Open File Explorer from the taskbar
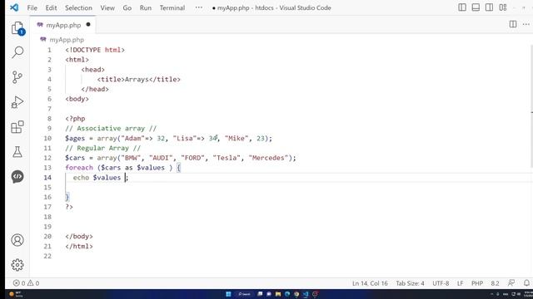533x299 pixels. pos(278,294)
